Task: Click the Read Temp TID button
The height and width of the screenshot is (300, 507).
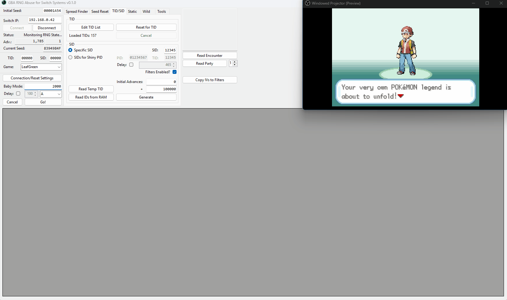Action: click(91, 89)
